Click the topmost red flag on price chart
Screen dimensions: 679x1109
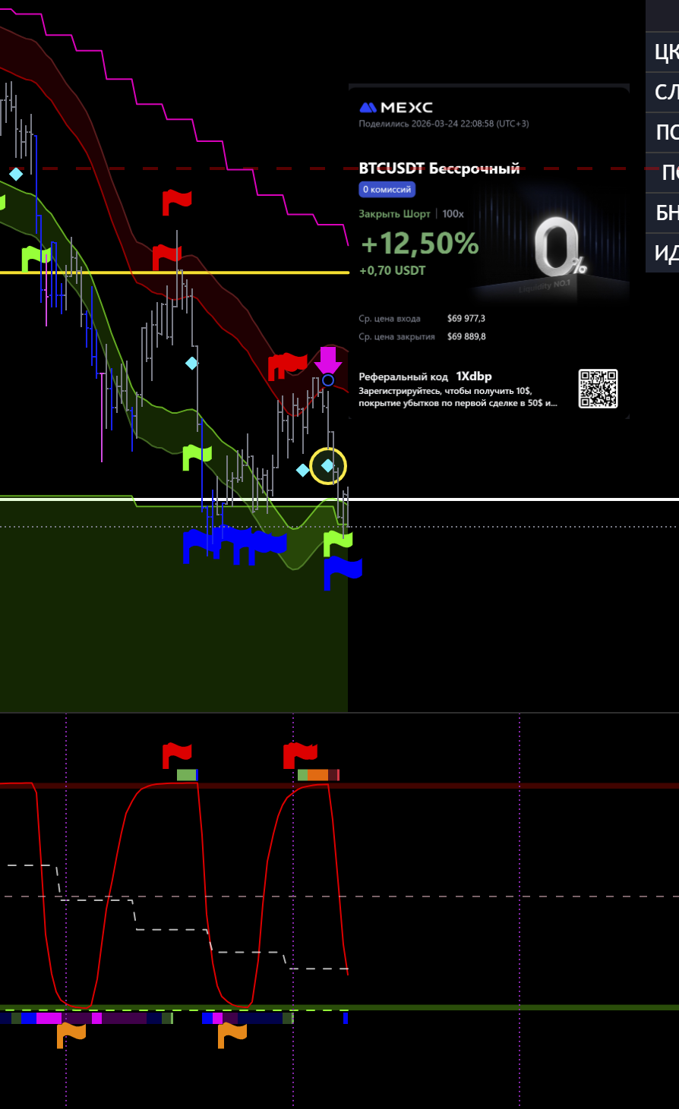[176, 202]
